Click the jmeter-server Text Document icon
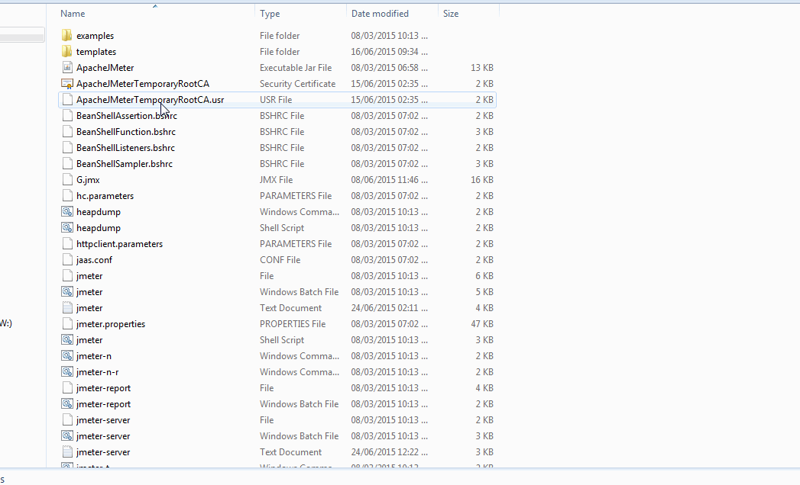The image size is (800, 485). [x=66, y=452]
